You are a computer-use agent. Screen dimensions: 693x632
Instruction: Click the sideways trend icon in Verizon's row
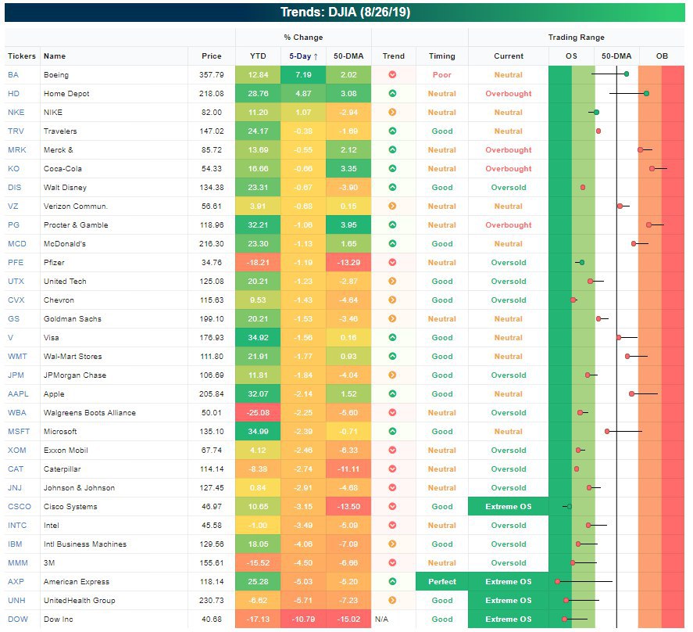point(392,206)
